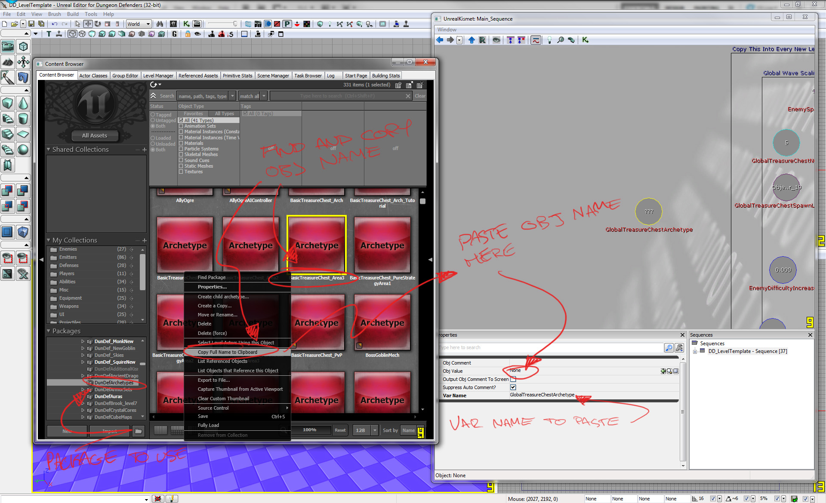Enable the All (41 Types) checkbox

pos(181,120)
